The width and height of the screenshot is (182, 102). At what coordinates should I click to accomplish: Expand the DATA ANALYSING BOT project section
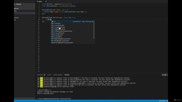tap(16, 8)
